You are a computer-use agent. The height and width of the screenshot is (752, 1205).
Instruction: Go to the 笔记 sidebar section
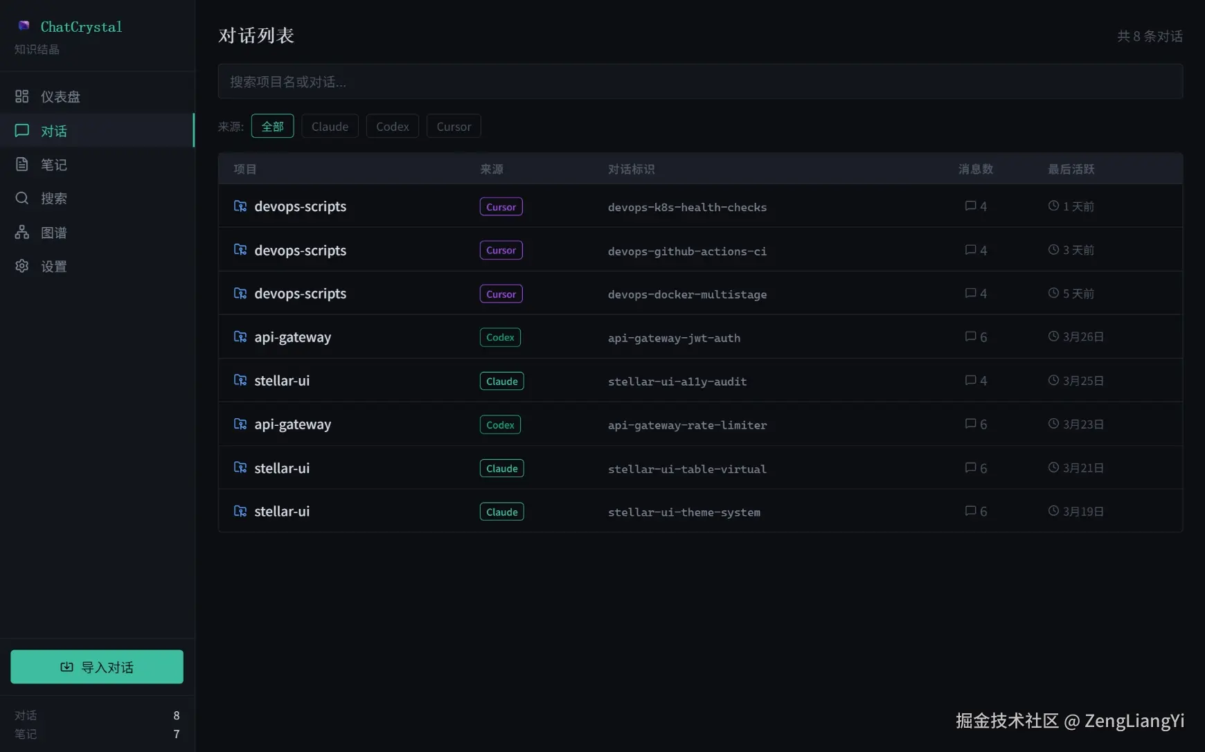click(x=54, y=164)
